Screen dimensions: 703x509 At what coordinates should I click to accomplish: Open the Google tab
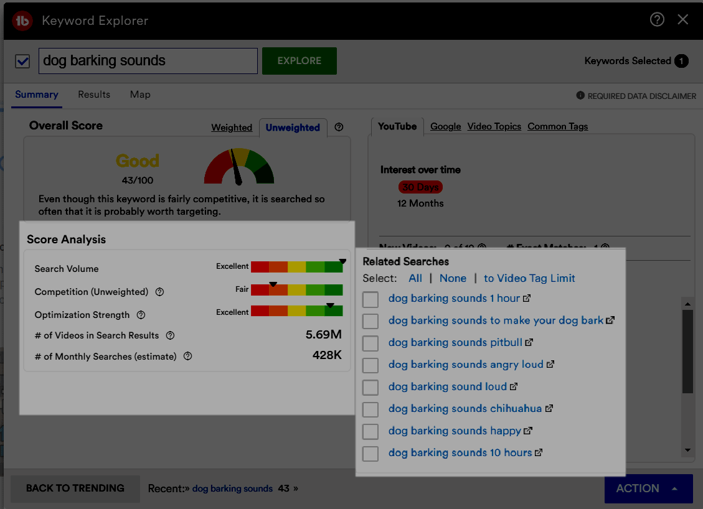pyautogui.click(x=446, y=126)
